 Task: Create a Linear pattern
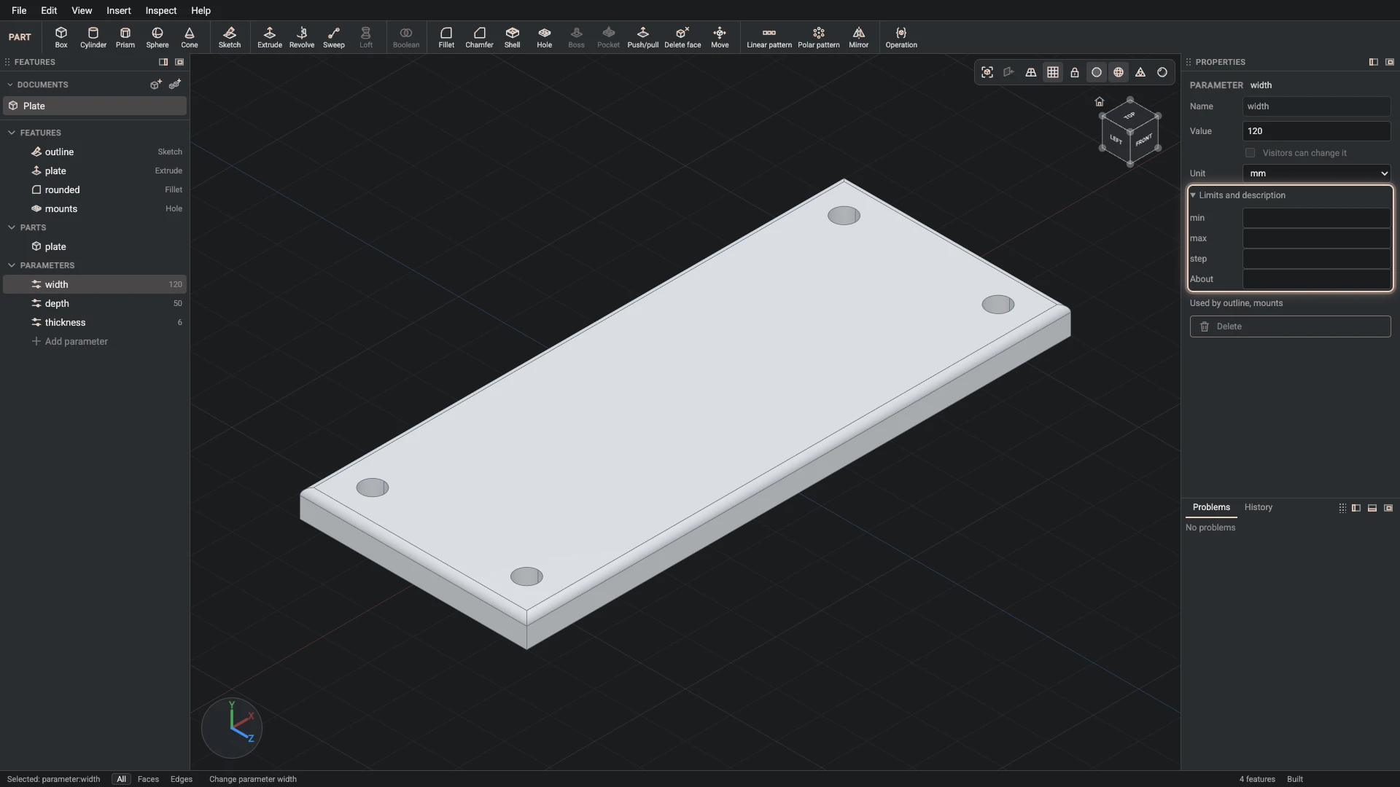(x=769, y=37)
